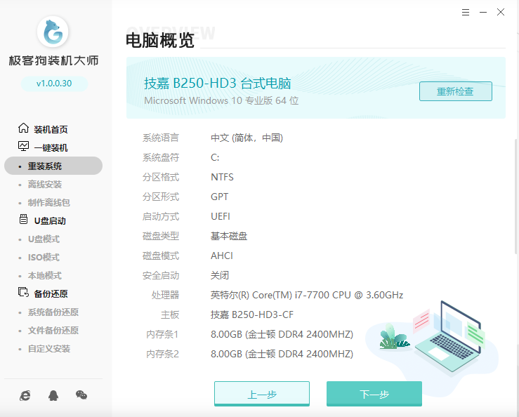
Task: Open the WeChat contact icon
Action: tap(81, 395)
